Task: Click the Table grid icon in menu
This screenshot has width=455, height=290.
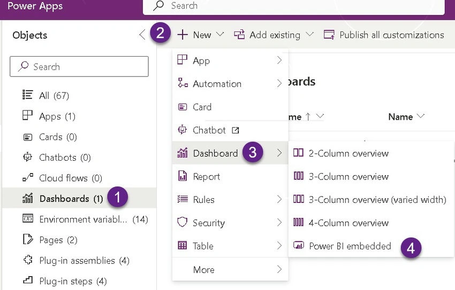Action: pos(182,246)
